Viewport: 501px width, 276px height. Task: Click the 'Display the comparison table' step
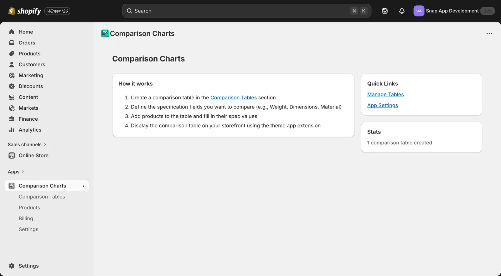click(226, 126)
